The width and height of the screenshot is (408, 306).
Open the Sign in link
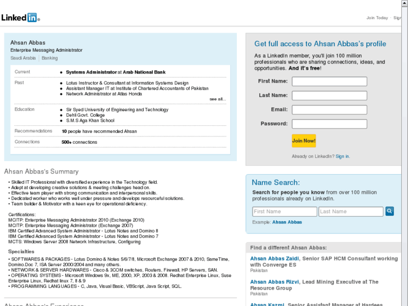click(x=342, y=156)
